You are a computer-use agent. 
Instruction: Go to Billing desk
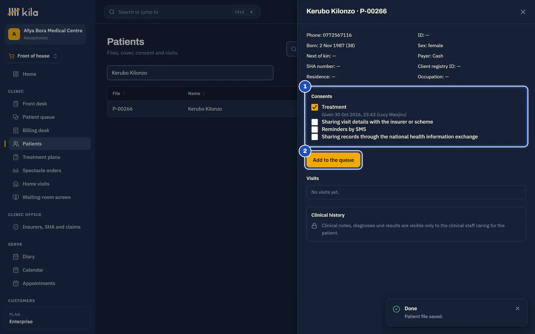36,130
